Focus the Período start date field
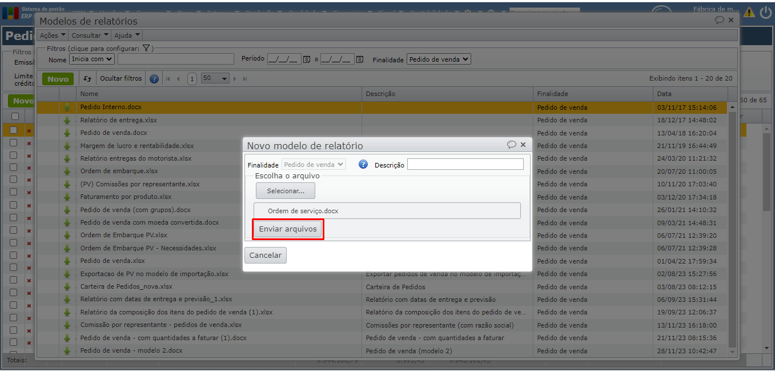Image resolution: width=775 pixels, height=371 pixels. pyautogui.click(x=284, y=59)
